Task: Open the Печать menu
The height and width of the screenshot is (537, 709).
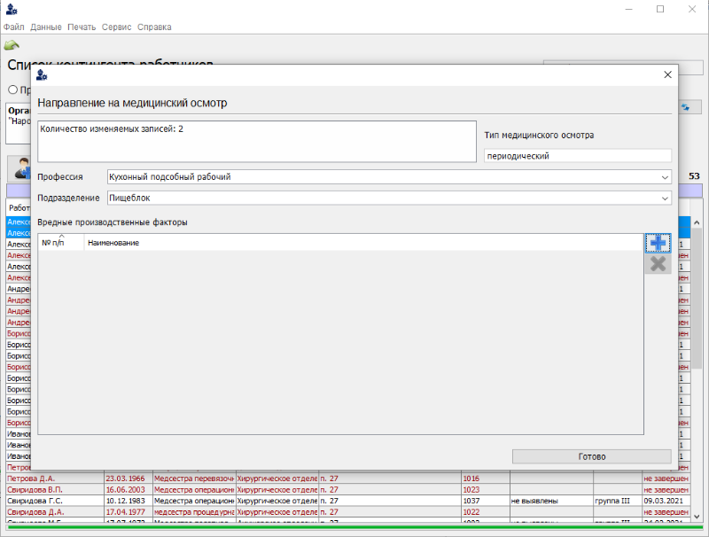Action: coord(82,27)
